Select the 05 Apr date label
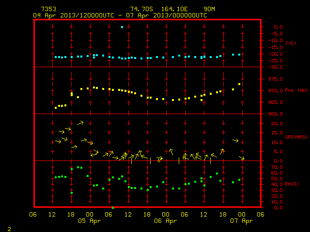 (x=89, y=221)
